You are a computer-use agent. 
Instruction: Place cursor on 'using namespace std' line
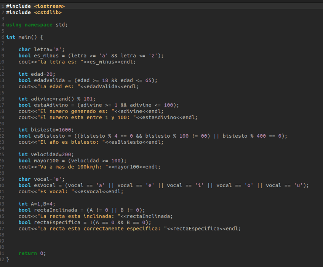tap(37, 25)
